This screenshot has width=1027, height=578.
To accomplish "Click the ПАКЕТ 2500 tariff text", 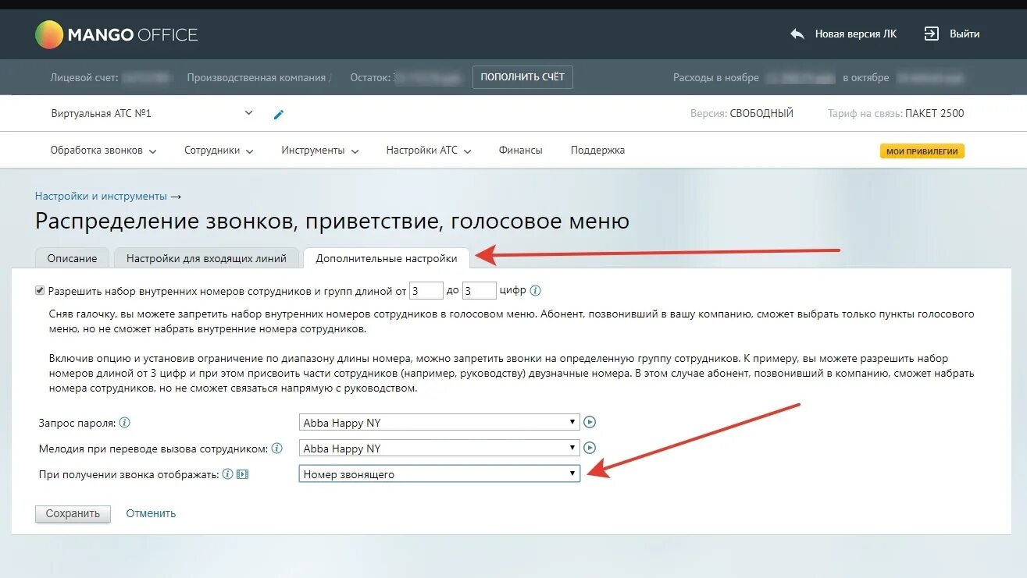I will point(935,113).
